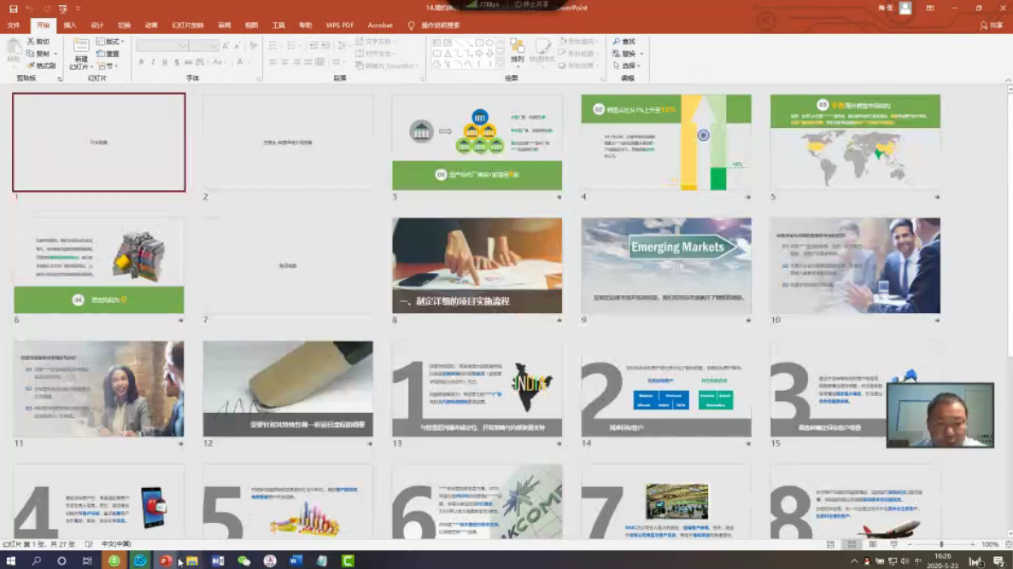Viewport: 1013px width, 569px height.
Task: Open the font size dropdown
Action: [214, 46]
